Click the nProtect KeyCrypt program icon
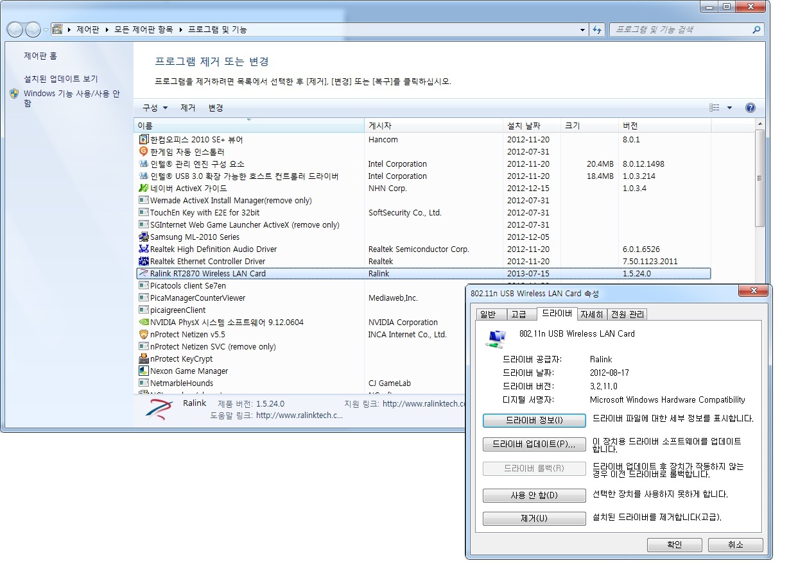This screenshot has height=563, width=789. coord(144,359)
